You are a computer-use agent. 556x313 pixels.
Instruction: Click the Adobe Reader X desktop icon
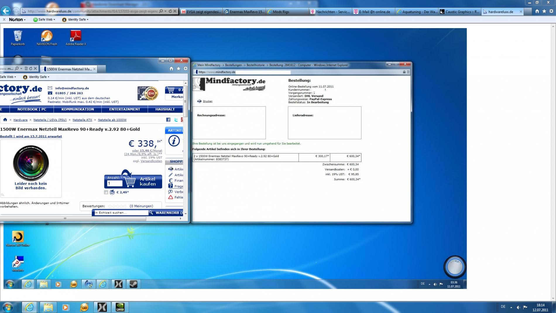(76, 38)
